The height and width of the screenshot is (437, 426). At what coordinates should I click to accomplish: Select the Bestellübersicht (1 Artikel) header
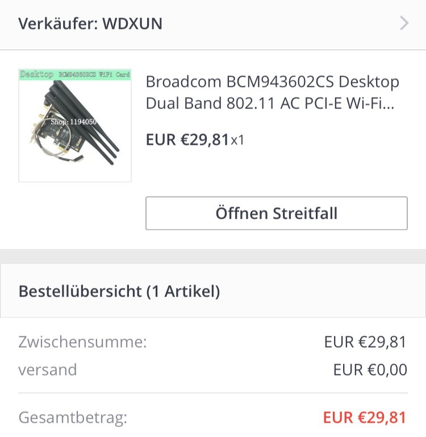point(119,292)
